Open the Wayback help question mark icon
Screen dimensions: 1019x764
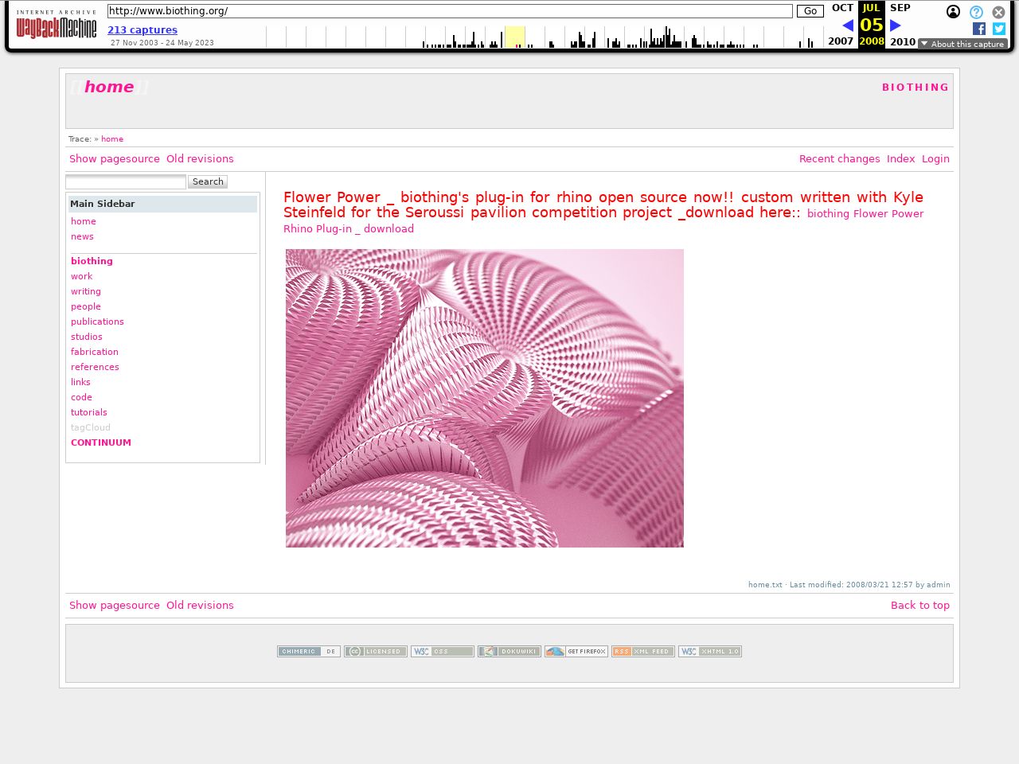(x=976, y=12)
